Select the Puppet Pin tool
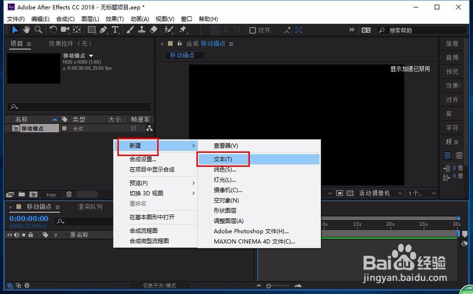The image size is (473, 294). point(183,30)
